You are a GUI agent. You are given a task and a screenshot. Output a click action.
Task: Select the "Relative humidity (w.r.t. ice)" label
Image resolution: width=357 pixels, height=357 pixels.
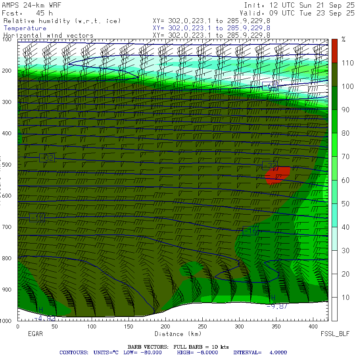[x=62, y=21]
